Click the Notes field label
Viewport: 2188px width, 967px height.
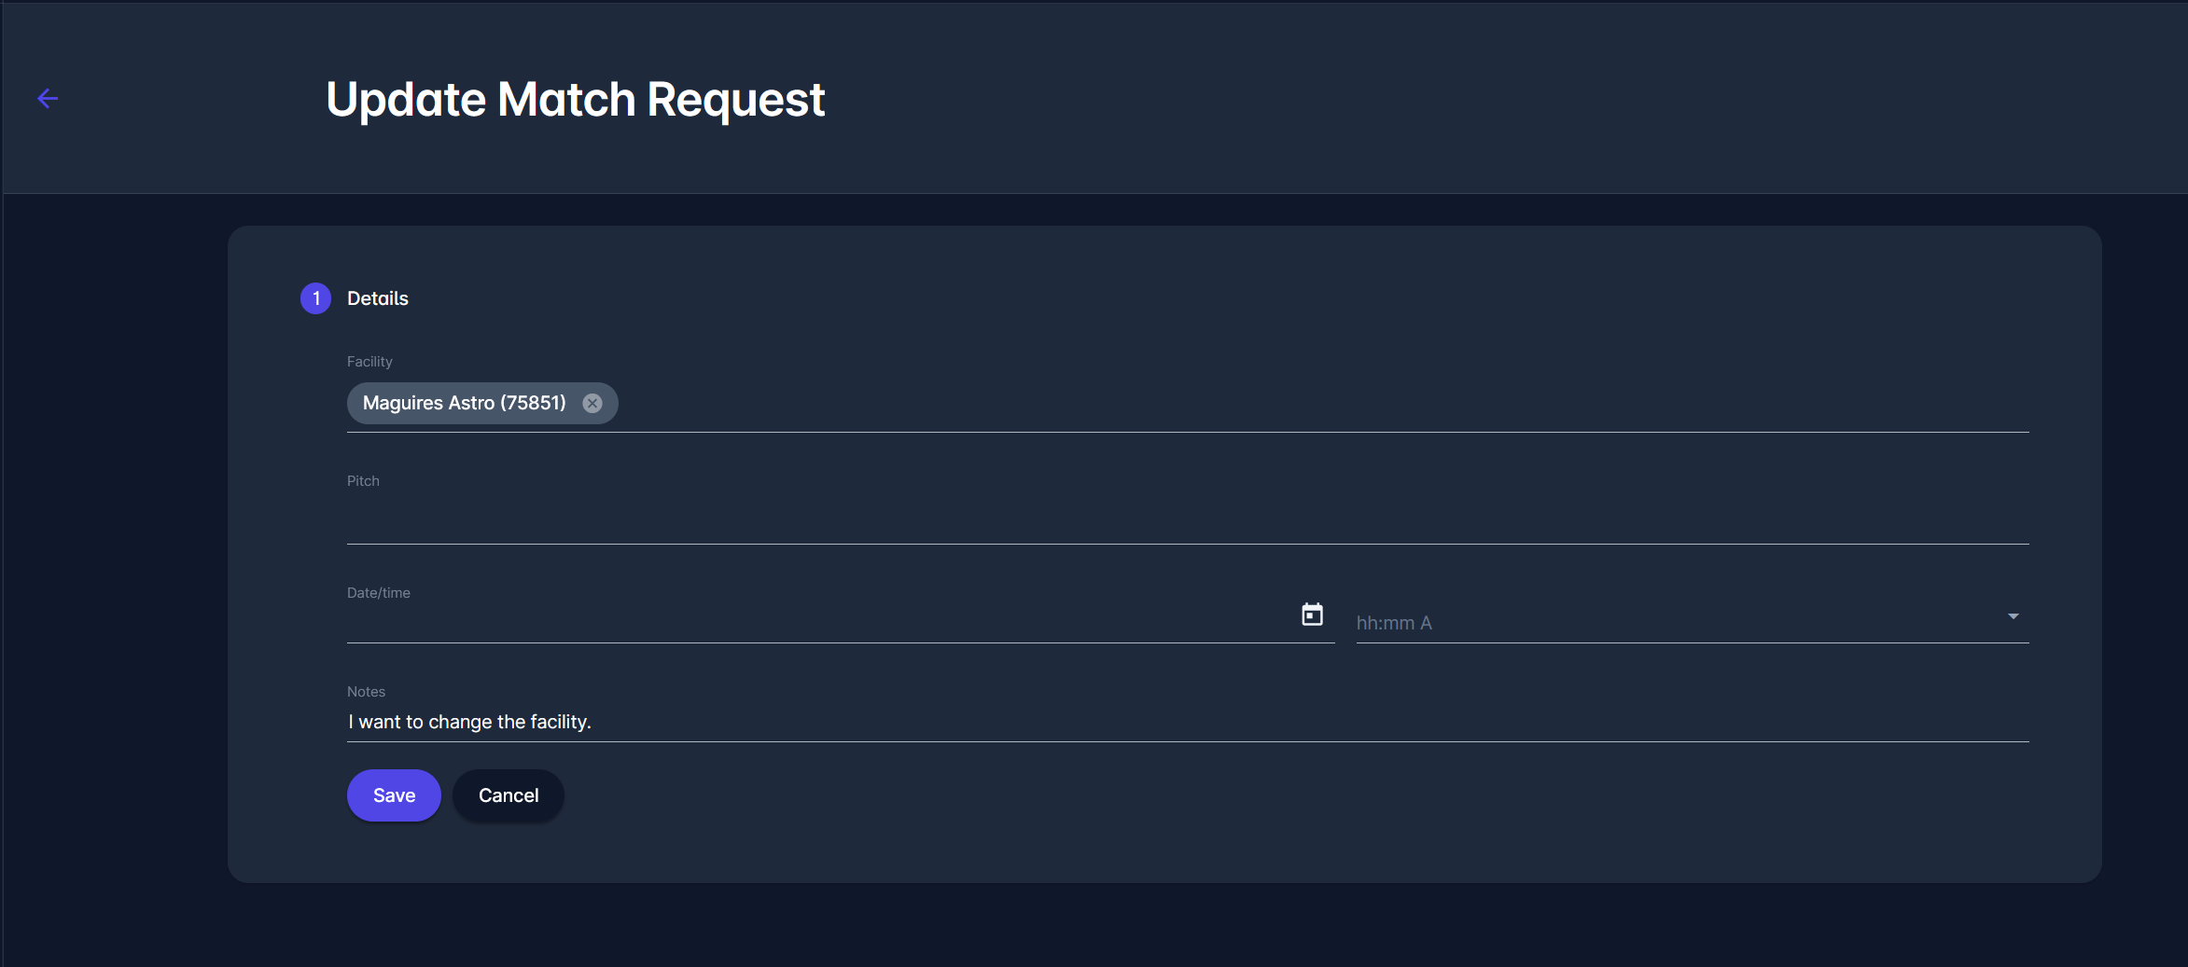click(x=366, y=692)
